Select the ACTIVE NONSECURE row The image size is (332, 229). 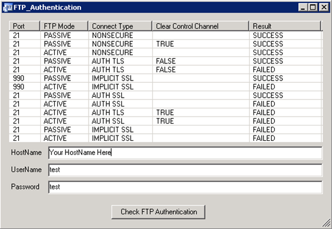[165, 53]
